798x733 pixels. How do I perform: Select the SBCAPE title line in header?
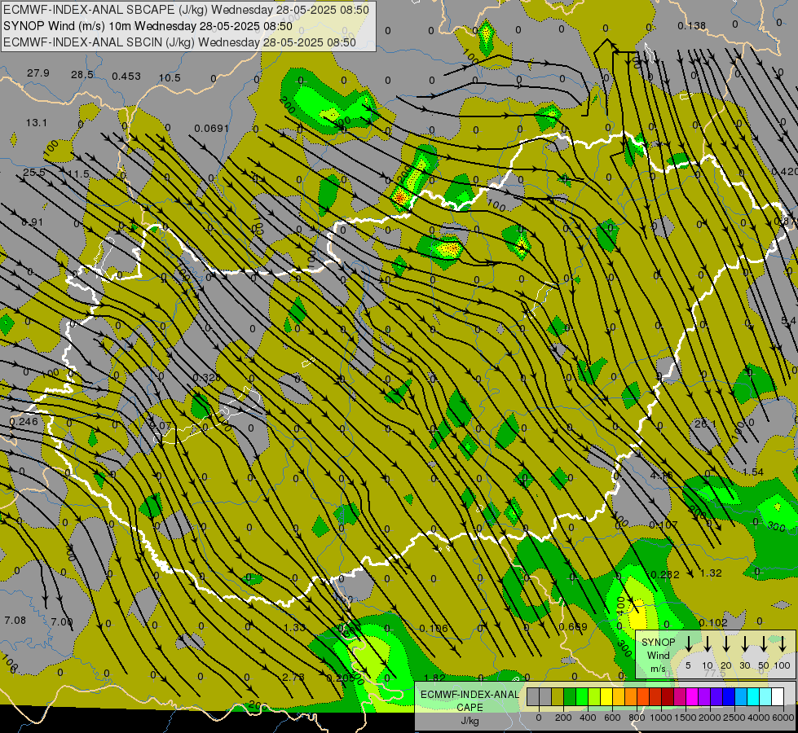[187, 10]
